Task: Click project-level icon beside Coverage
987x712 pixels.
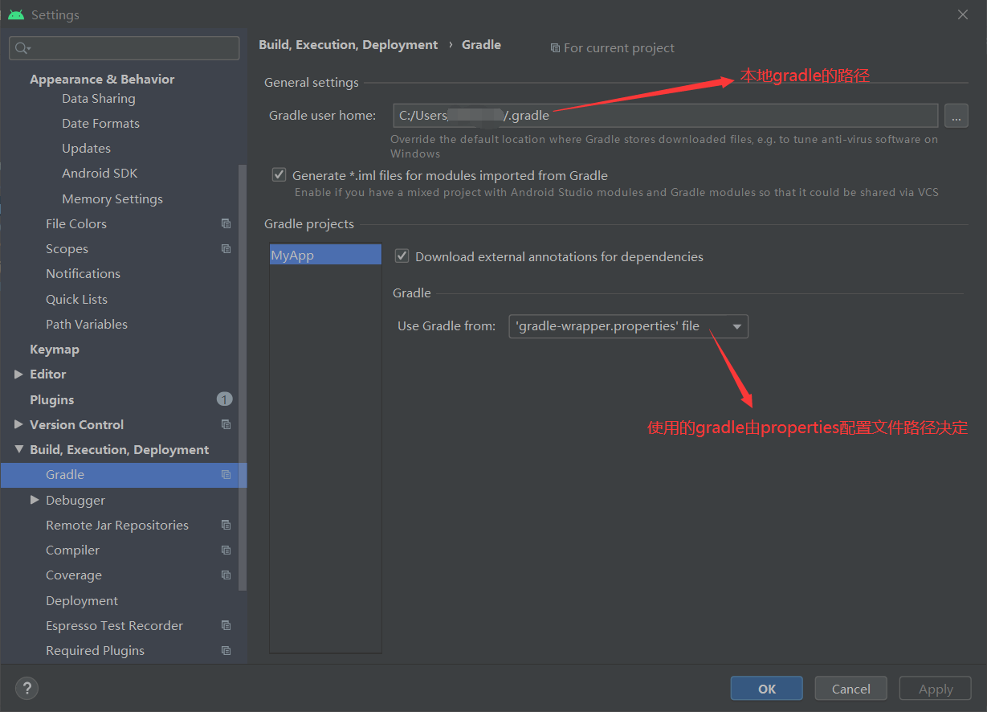Action: [x=226, y=575]
